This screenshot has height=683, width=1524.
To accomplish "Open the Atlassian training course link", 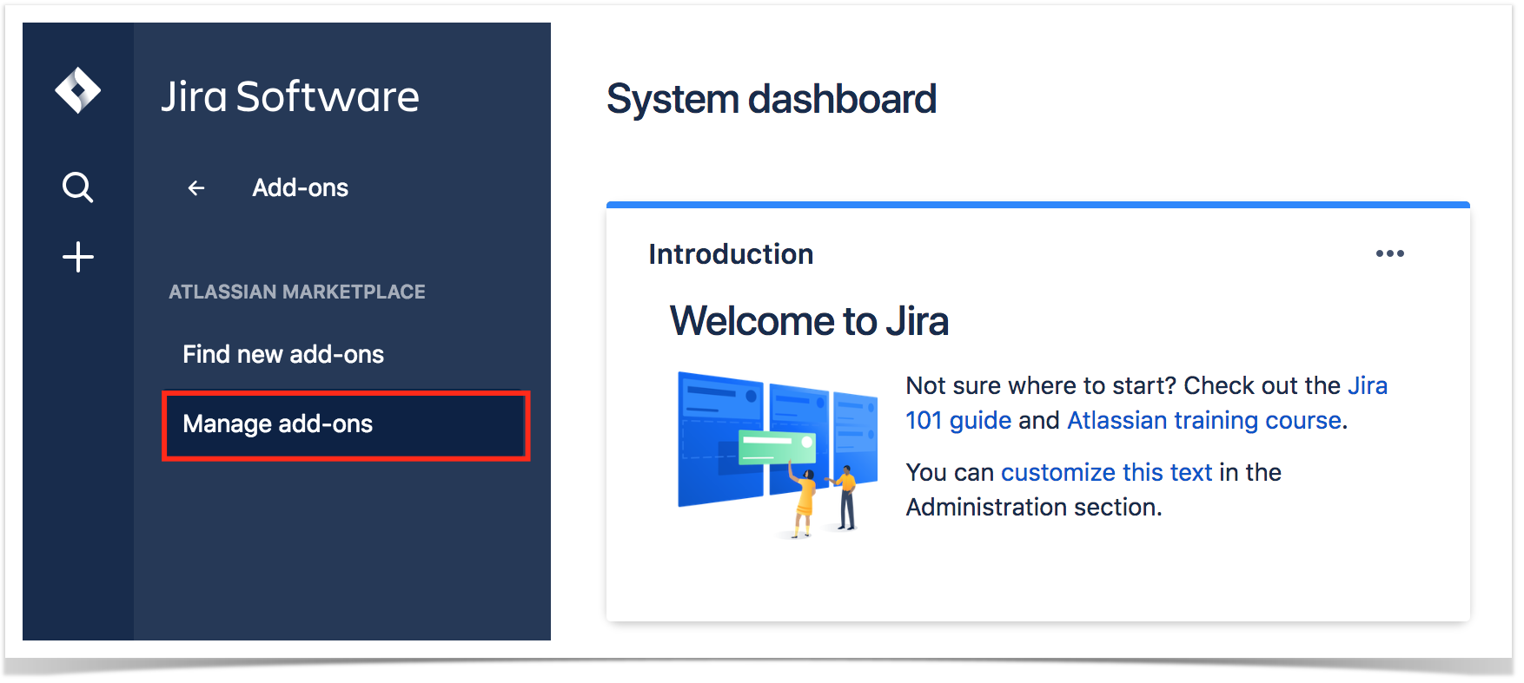I will 1204,420.
